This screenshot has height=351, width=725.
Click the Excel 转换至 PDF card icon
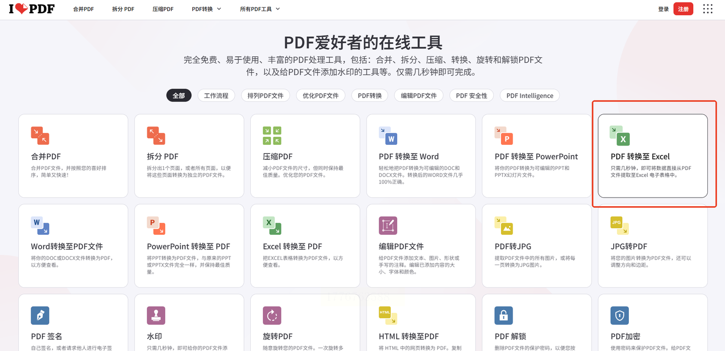tap(272, 226)
